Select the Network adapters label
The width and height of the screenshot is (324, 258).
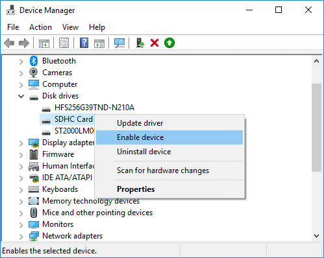click(x=72, y=236)
